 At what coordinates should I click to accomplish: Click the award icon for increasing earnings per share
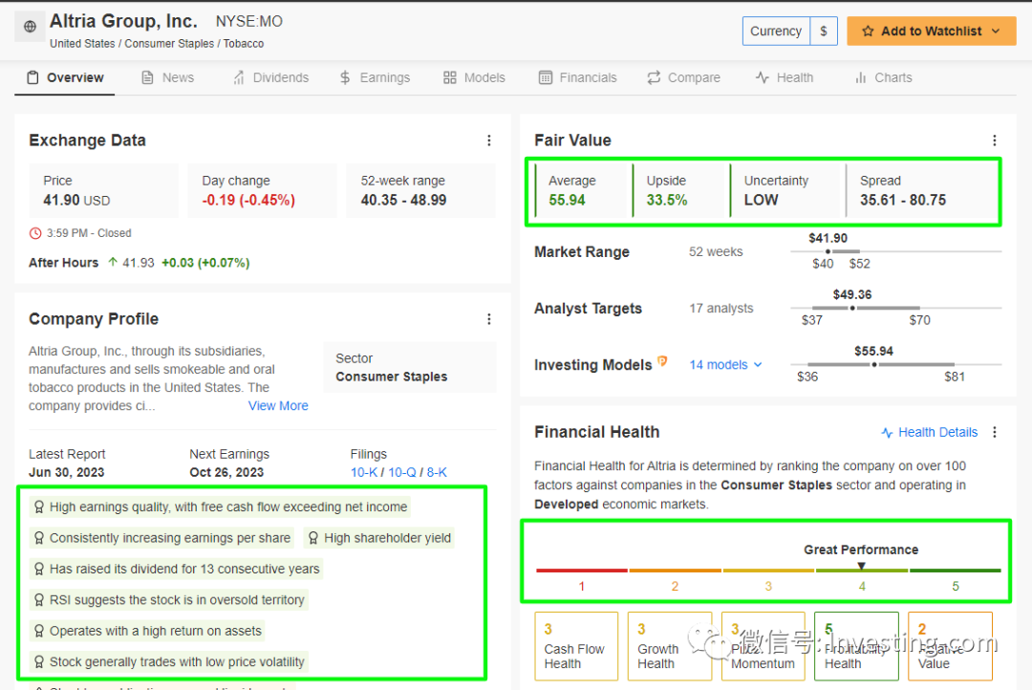[x=39, y=538]
